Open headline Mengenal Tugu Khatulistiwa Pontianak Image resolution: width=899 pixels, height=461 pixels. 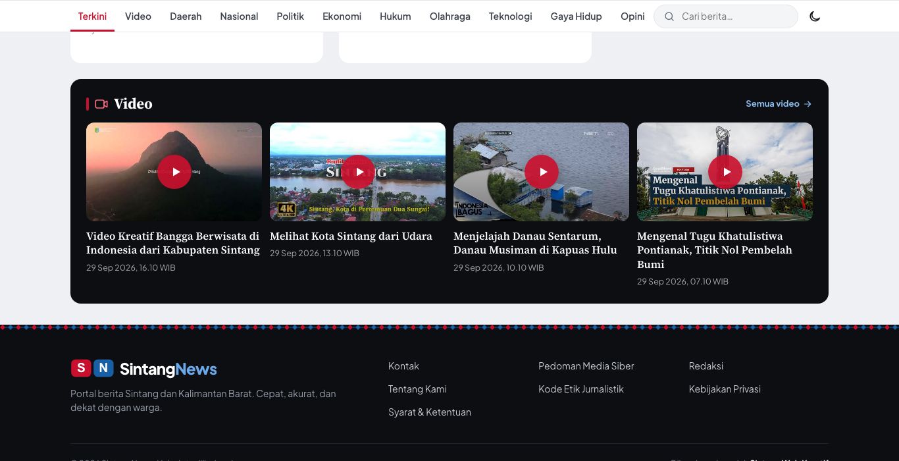click(x=715, y=250)
